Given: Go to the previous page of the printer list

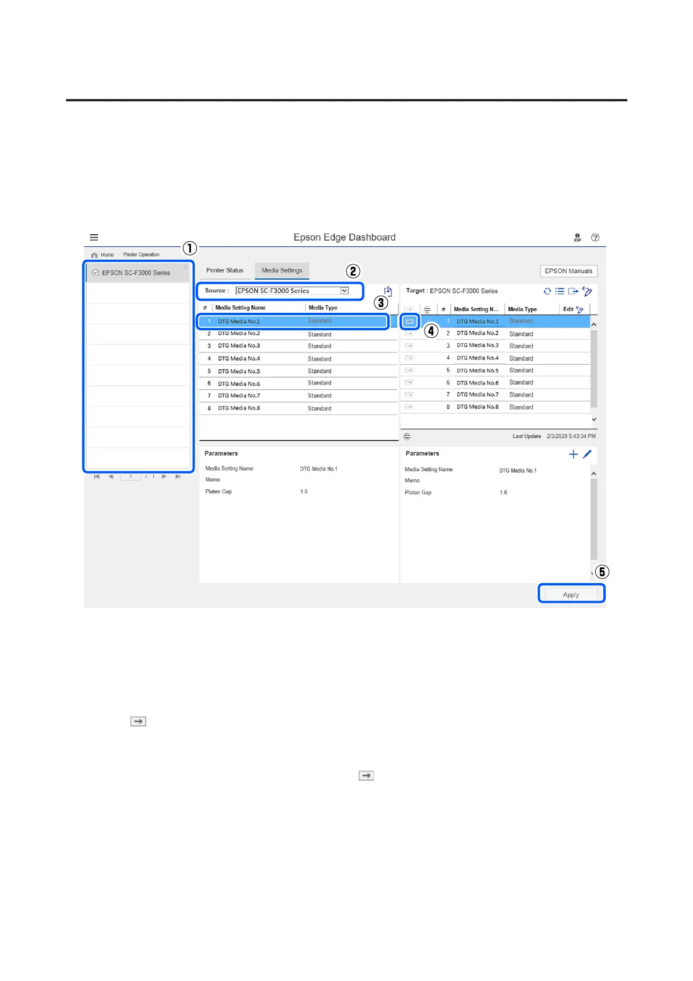Looking at the screenshot, I should point(111,477).
